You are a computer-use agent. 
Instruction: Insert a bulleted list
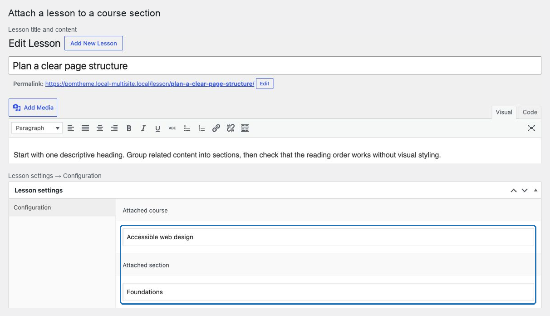[x=187, y=128]
